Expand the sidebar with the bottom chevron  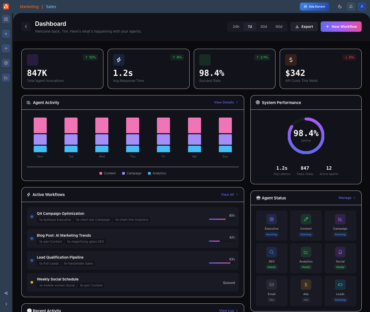(x=6, y=304)
